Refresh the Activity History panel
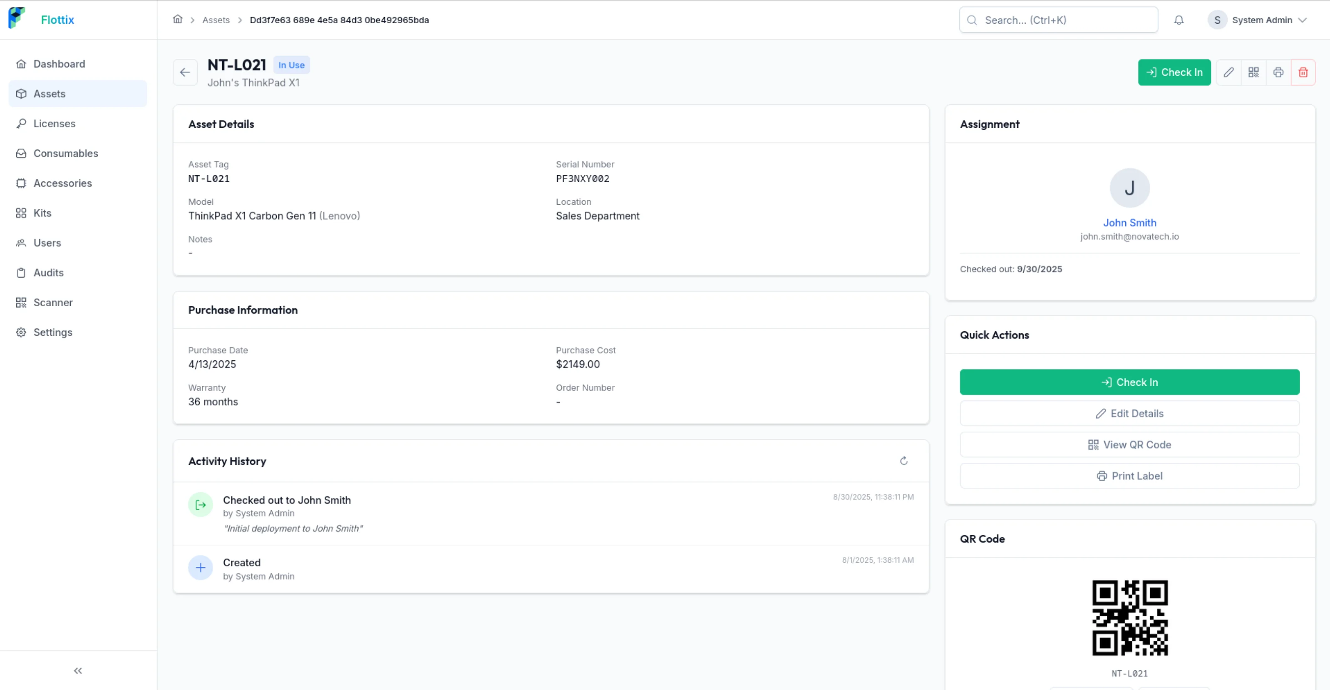This screenshot has width=1330, height=690. click(x=903, y=460)
